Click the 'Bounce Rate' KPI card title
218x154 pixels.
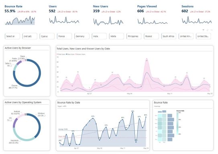[x=13, y=6]
